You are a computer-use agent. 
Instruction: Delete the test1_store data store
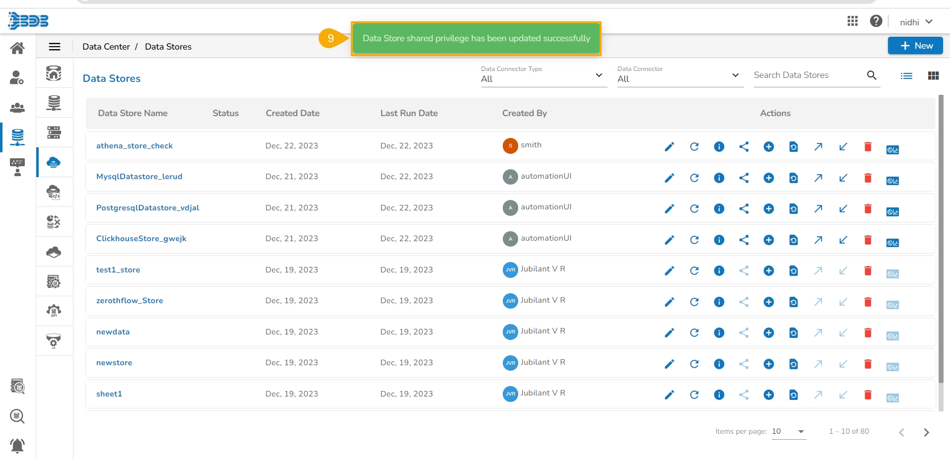point(868,271)
